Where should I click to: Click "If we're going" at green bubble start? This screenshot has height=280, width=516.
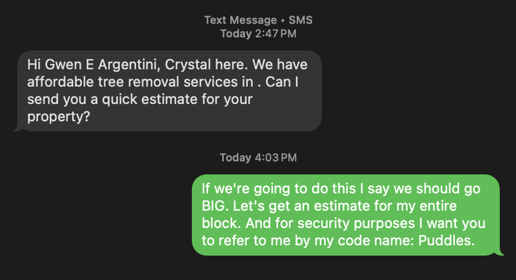click(x=239, y=189)
